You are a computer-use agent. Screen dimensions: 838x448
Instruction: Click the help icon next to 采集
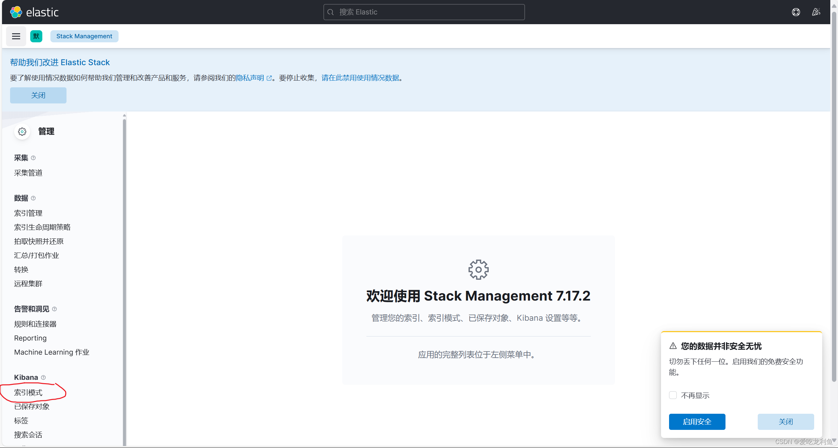point(33,158)
